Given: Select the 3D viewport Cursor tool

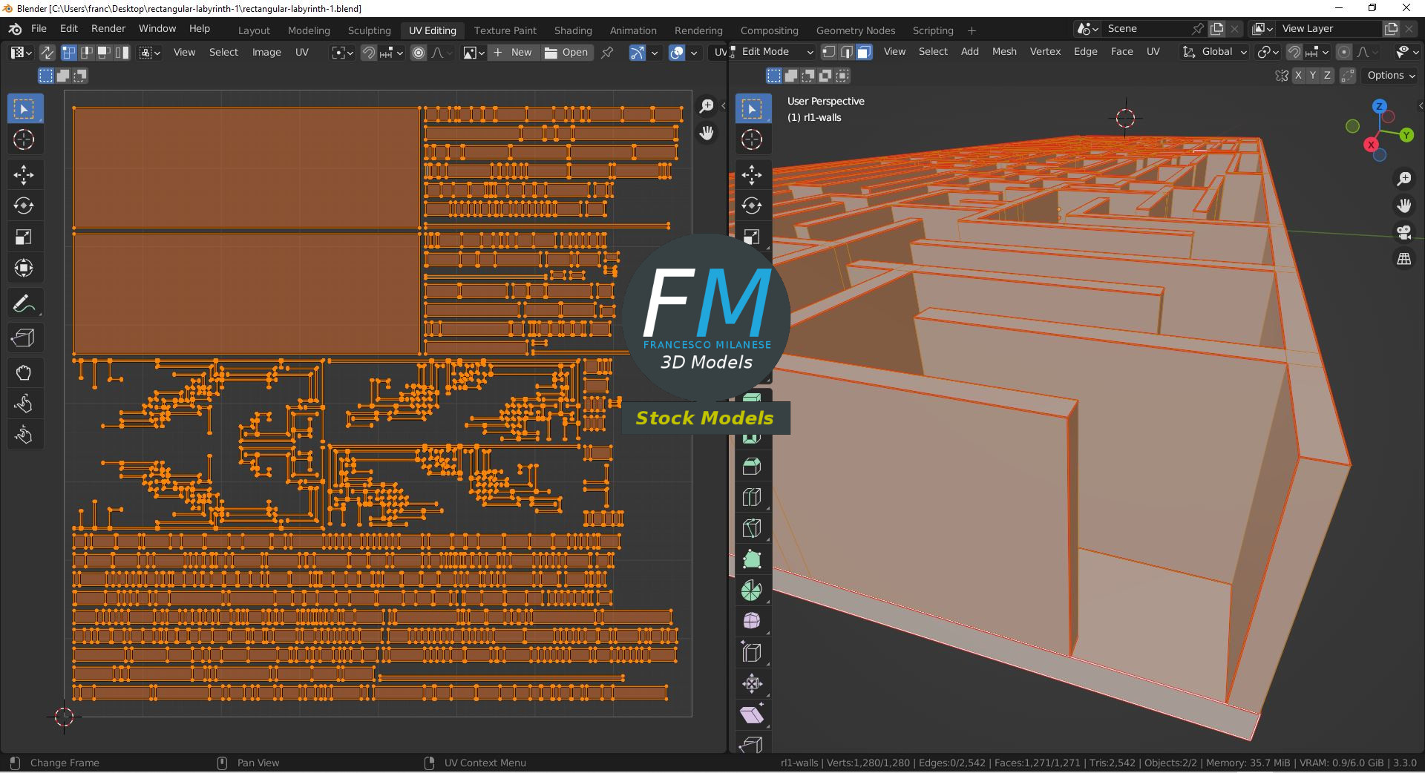Looking at the screenshot, I should pyautogui.click(x=752, y=139).
